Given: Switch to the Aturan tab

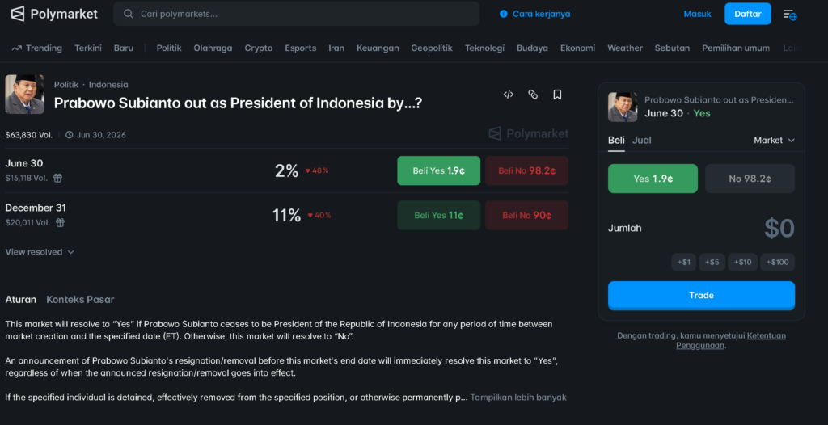Looking at the screenshot, I should (x=20, y=299).
